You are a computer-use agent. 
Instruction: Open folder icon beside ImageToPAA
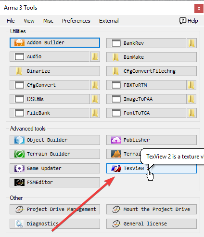coord(191,99)
